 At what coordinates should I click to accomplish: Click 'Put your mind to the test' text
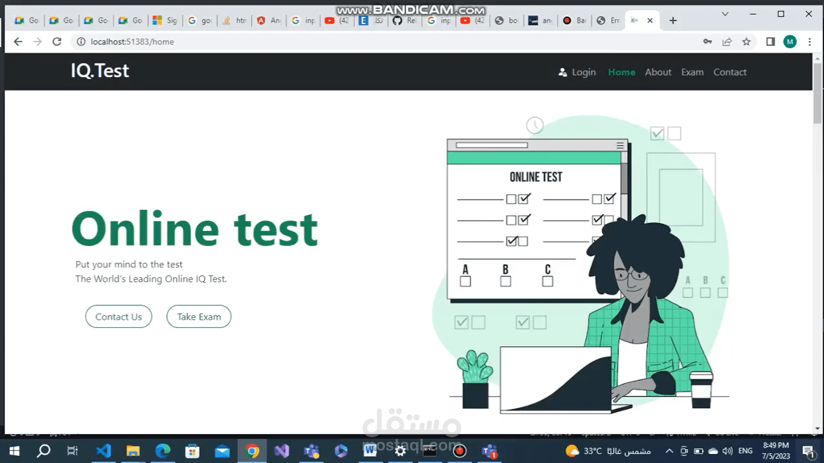pyautogui.click(x=129, y=265)
